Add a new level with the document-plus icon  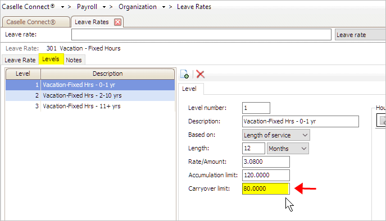184,74
